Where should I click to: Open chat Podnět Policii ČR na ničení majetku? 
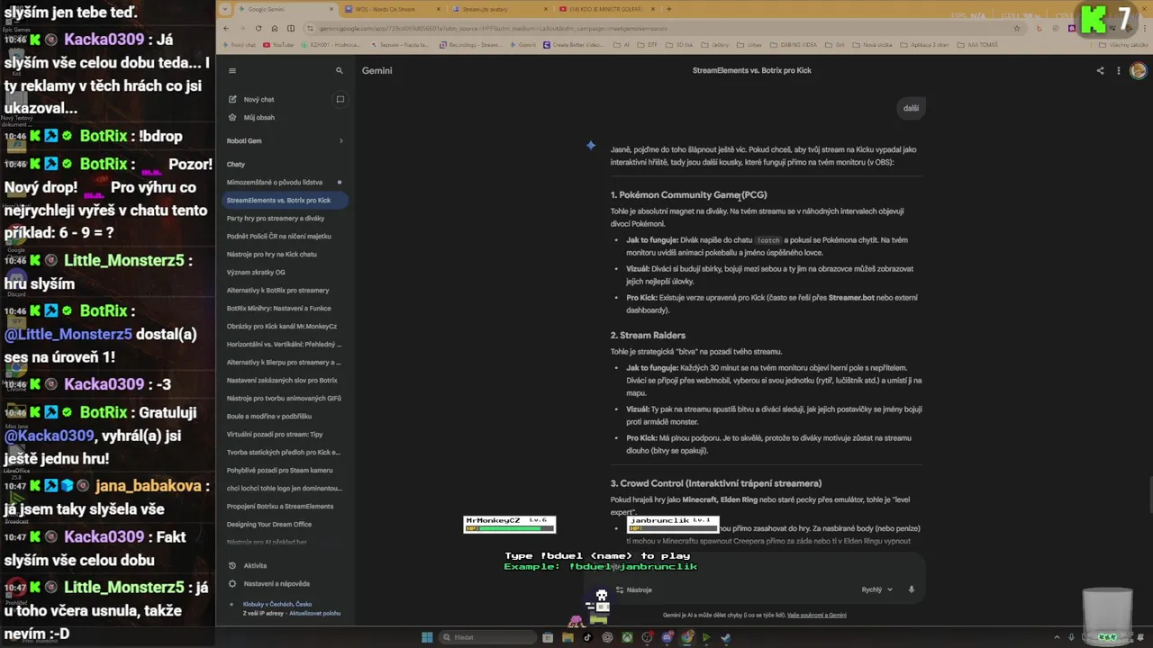pyautogui.click(x=279, y=236)
